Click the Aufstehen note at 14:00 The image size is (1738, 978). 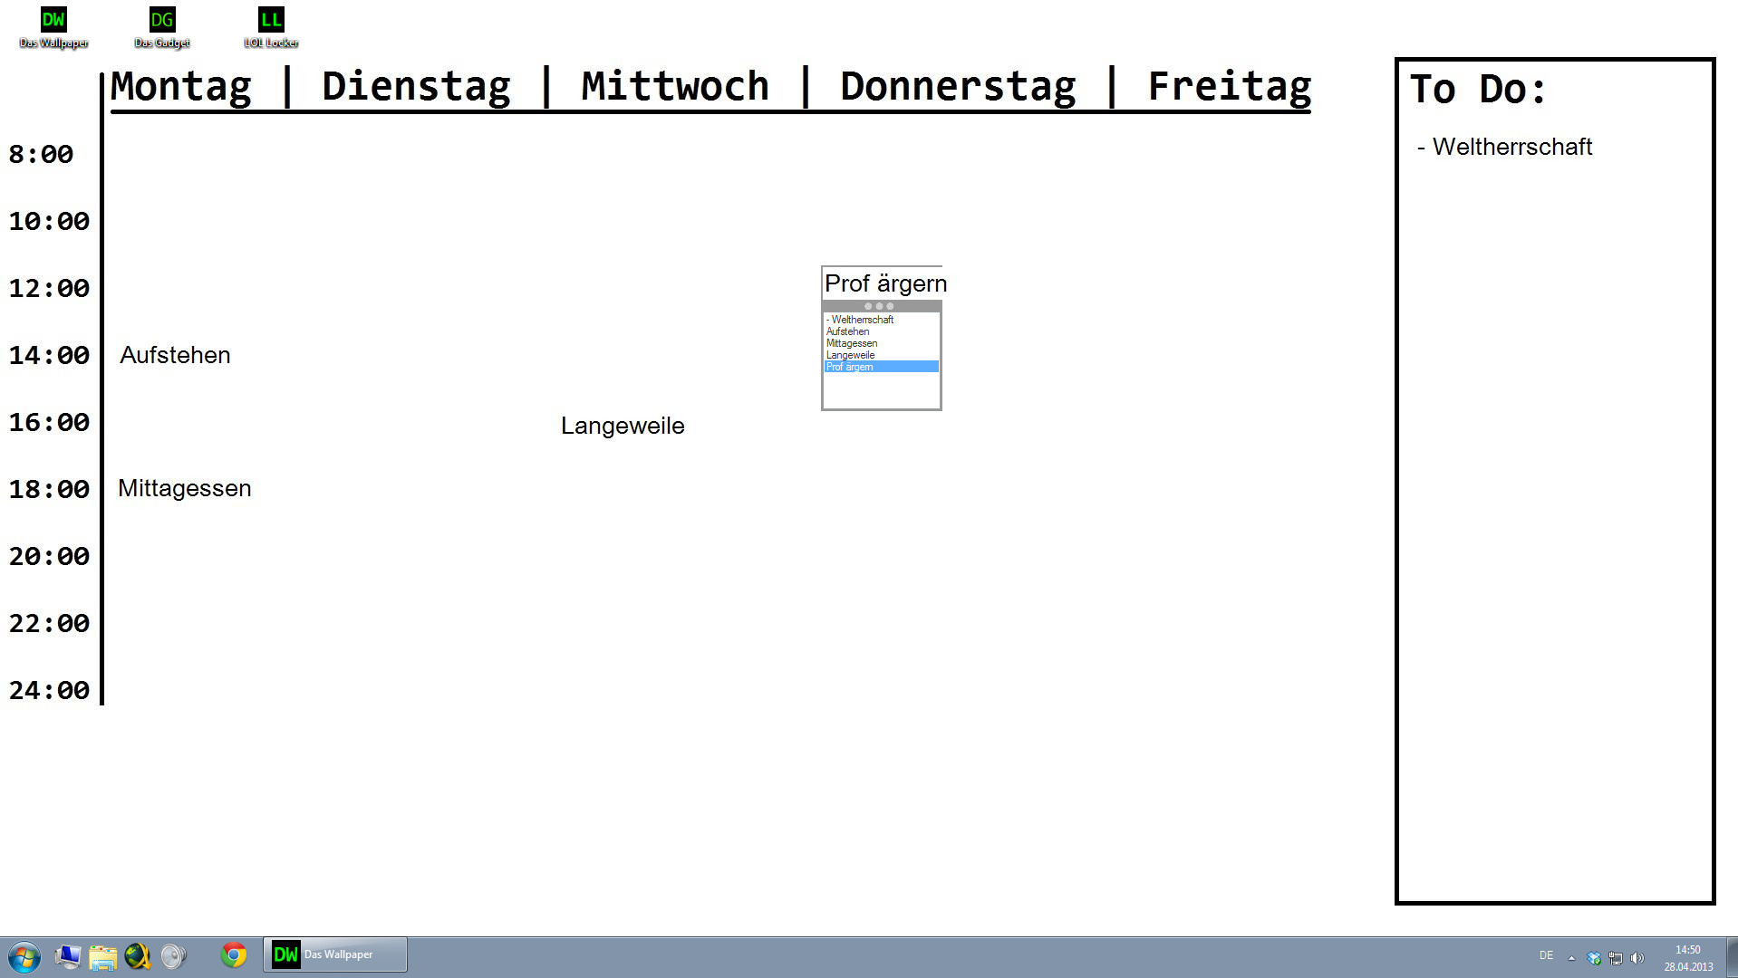(x=175, y=355)
